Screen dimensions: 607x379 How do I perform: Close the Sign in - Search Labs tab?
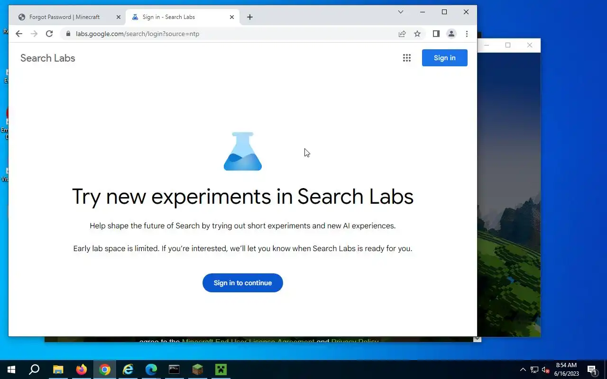[232, 17]
